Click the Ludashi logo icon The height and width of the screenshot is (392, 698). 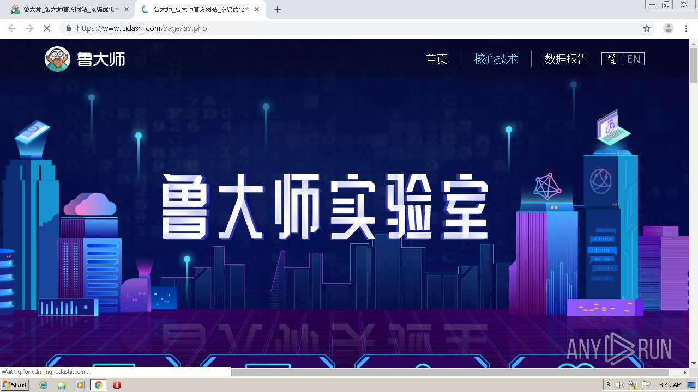click(x=57, y=59)
